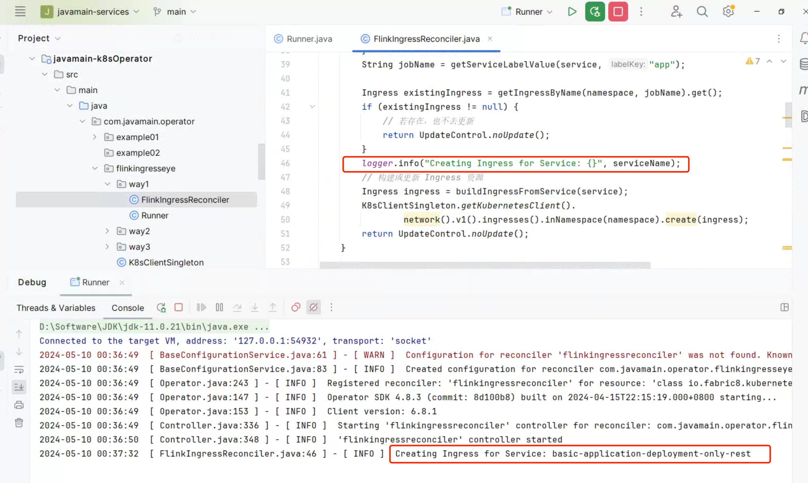This screenshot has height=483, width=808.
Task: Toggle soft-wrap in console
Action: pyautogui.click(x=19, y=370)
